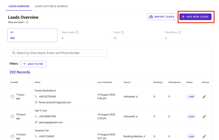This screenshot has width=219, height=140.
Task: Edit source pencil for Yap Yi Jiun row
Action: point(137,116)
